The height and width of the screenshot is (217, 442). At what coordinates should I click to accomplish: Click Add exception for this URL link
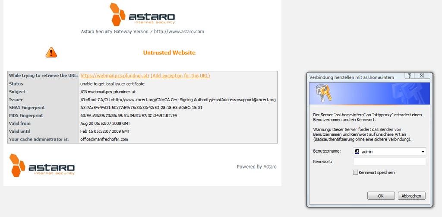click(x=180, y=76)
